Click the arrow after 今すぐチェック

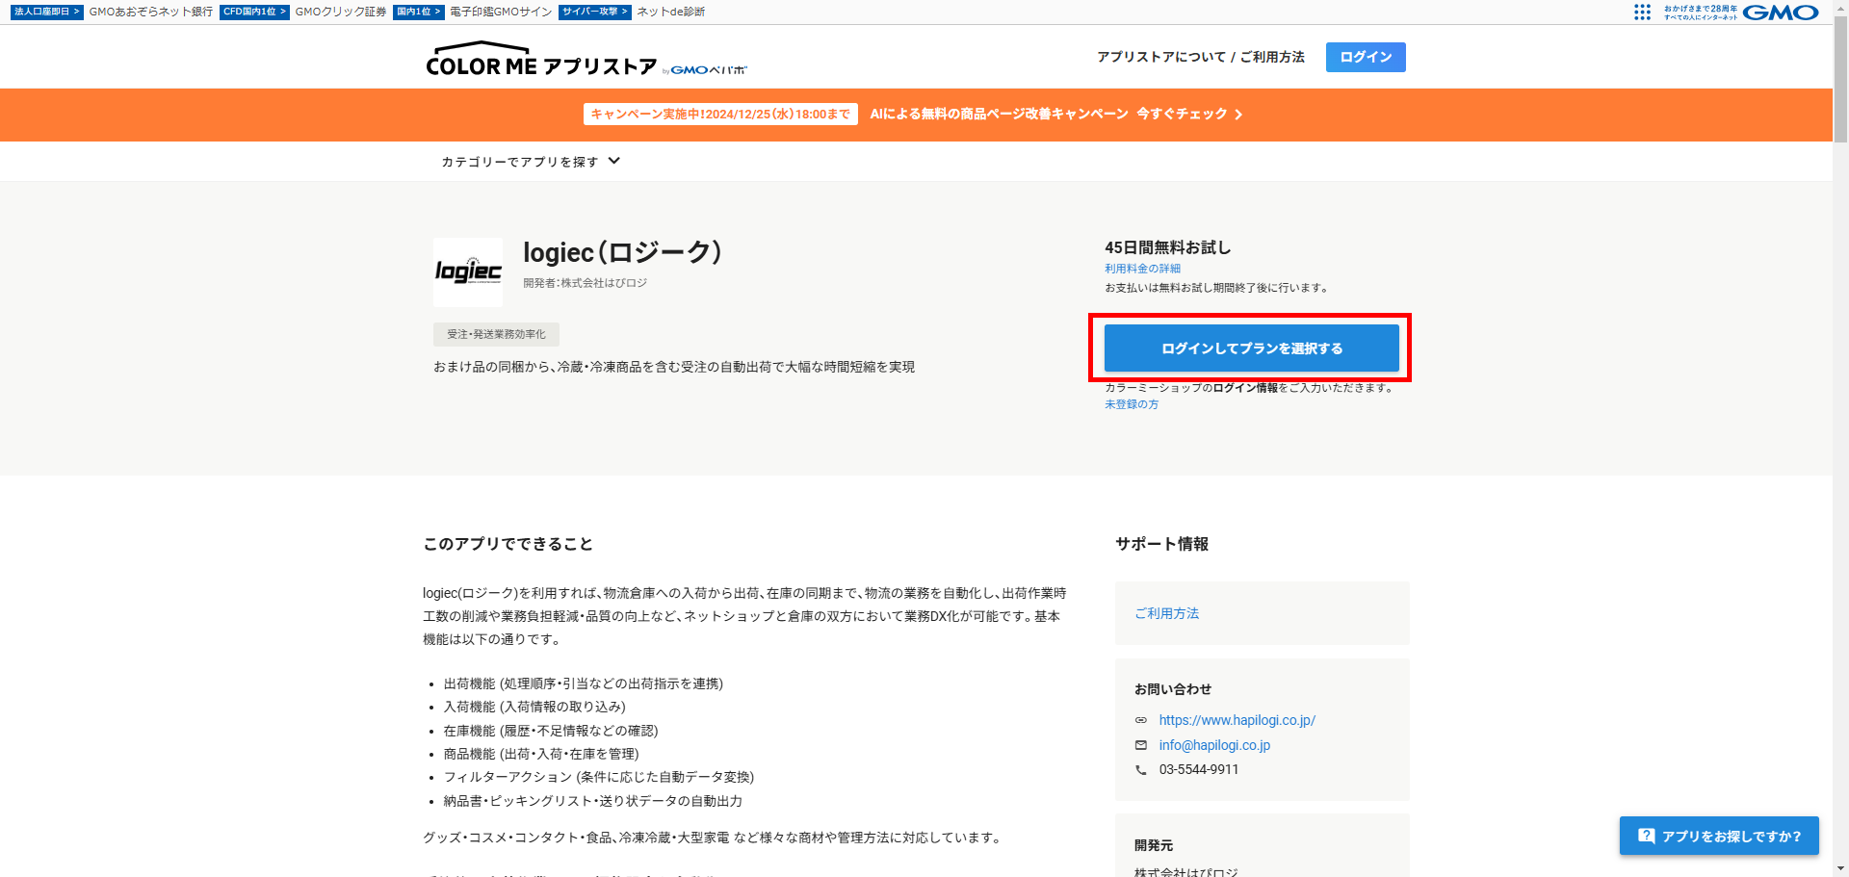(x=1238, y=115)
